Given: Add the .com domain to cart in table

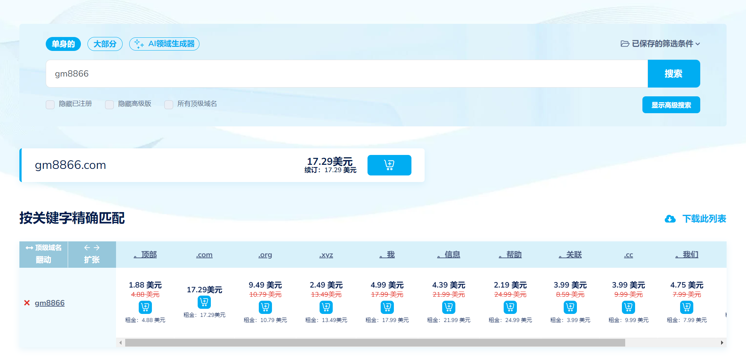Looking at the screenshot, I should click(x=204, y=302).
